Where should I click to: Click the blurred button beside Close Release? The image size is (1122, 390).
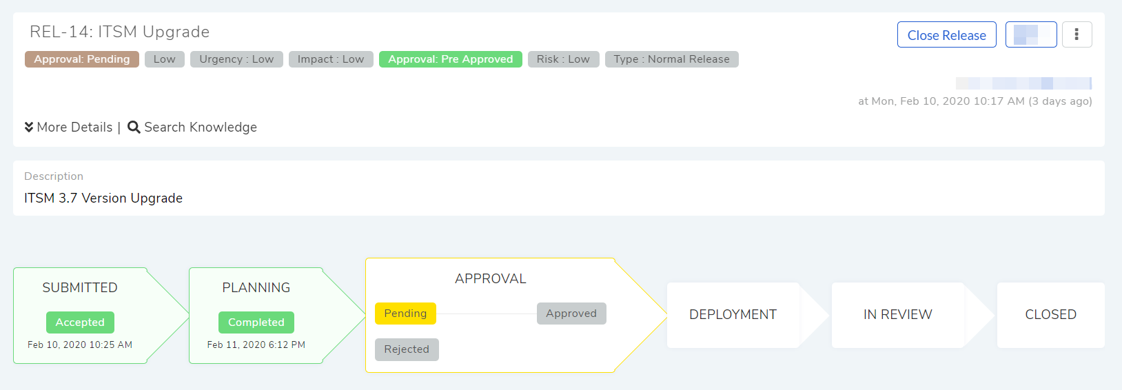pyautogui.click(x=1031, y=34)
